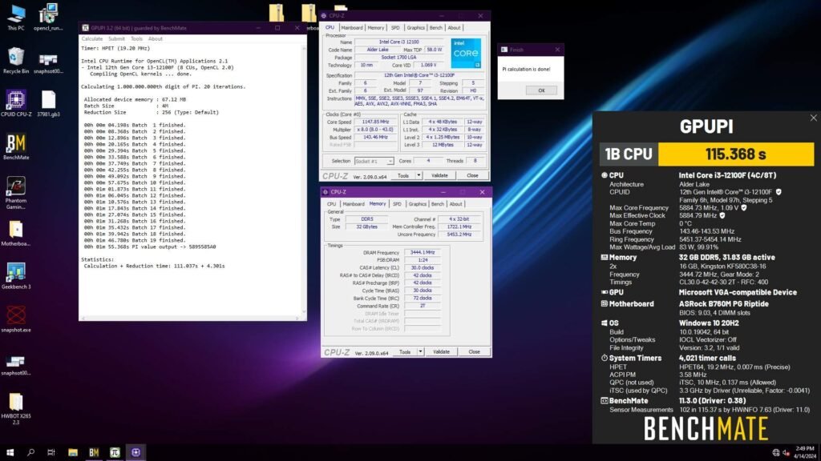Open the Calculate menu in GPUPI
The image size is (821, 461).
pos(92,38)
